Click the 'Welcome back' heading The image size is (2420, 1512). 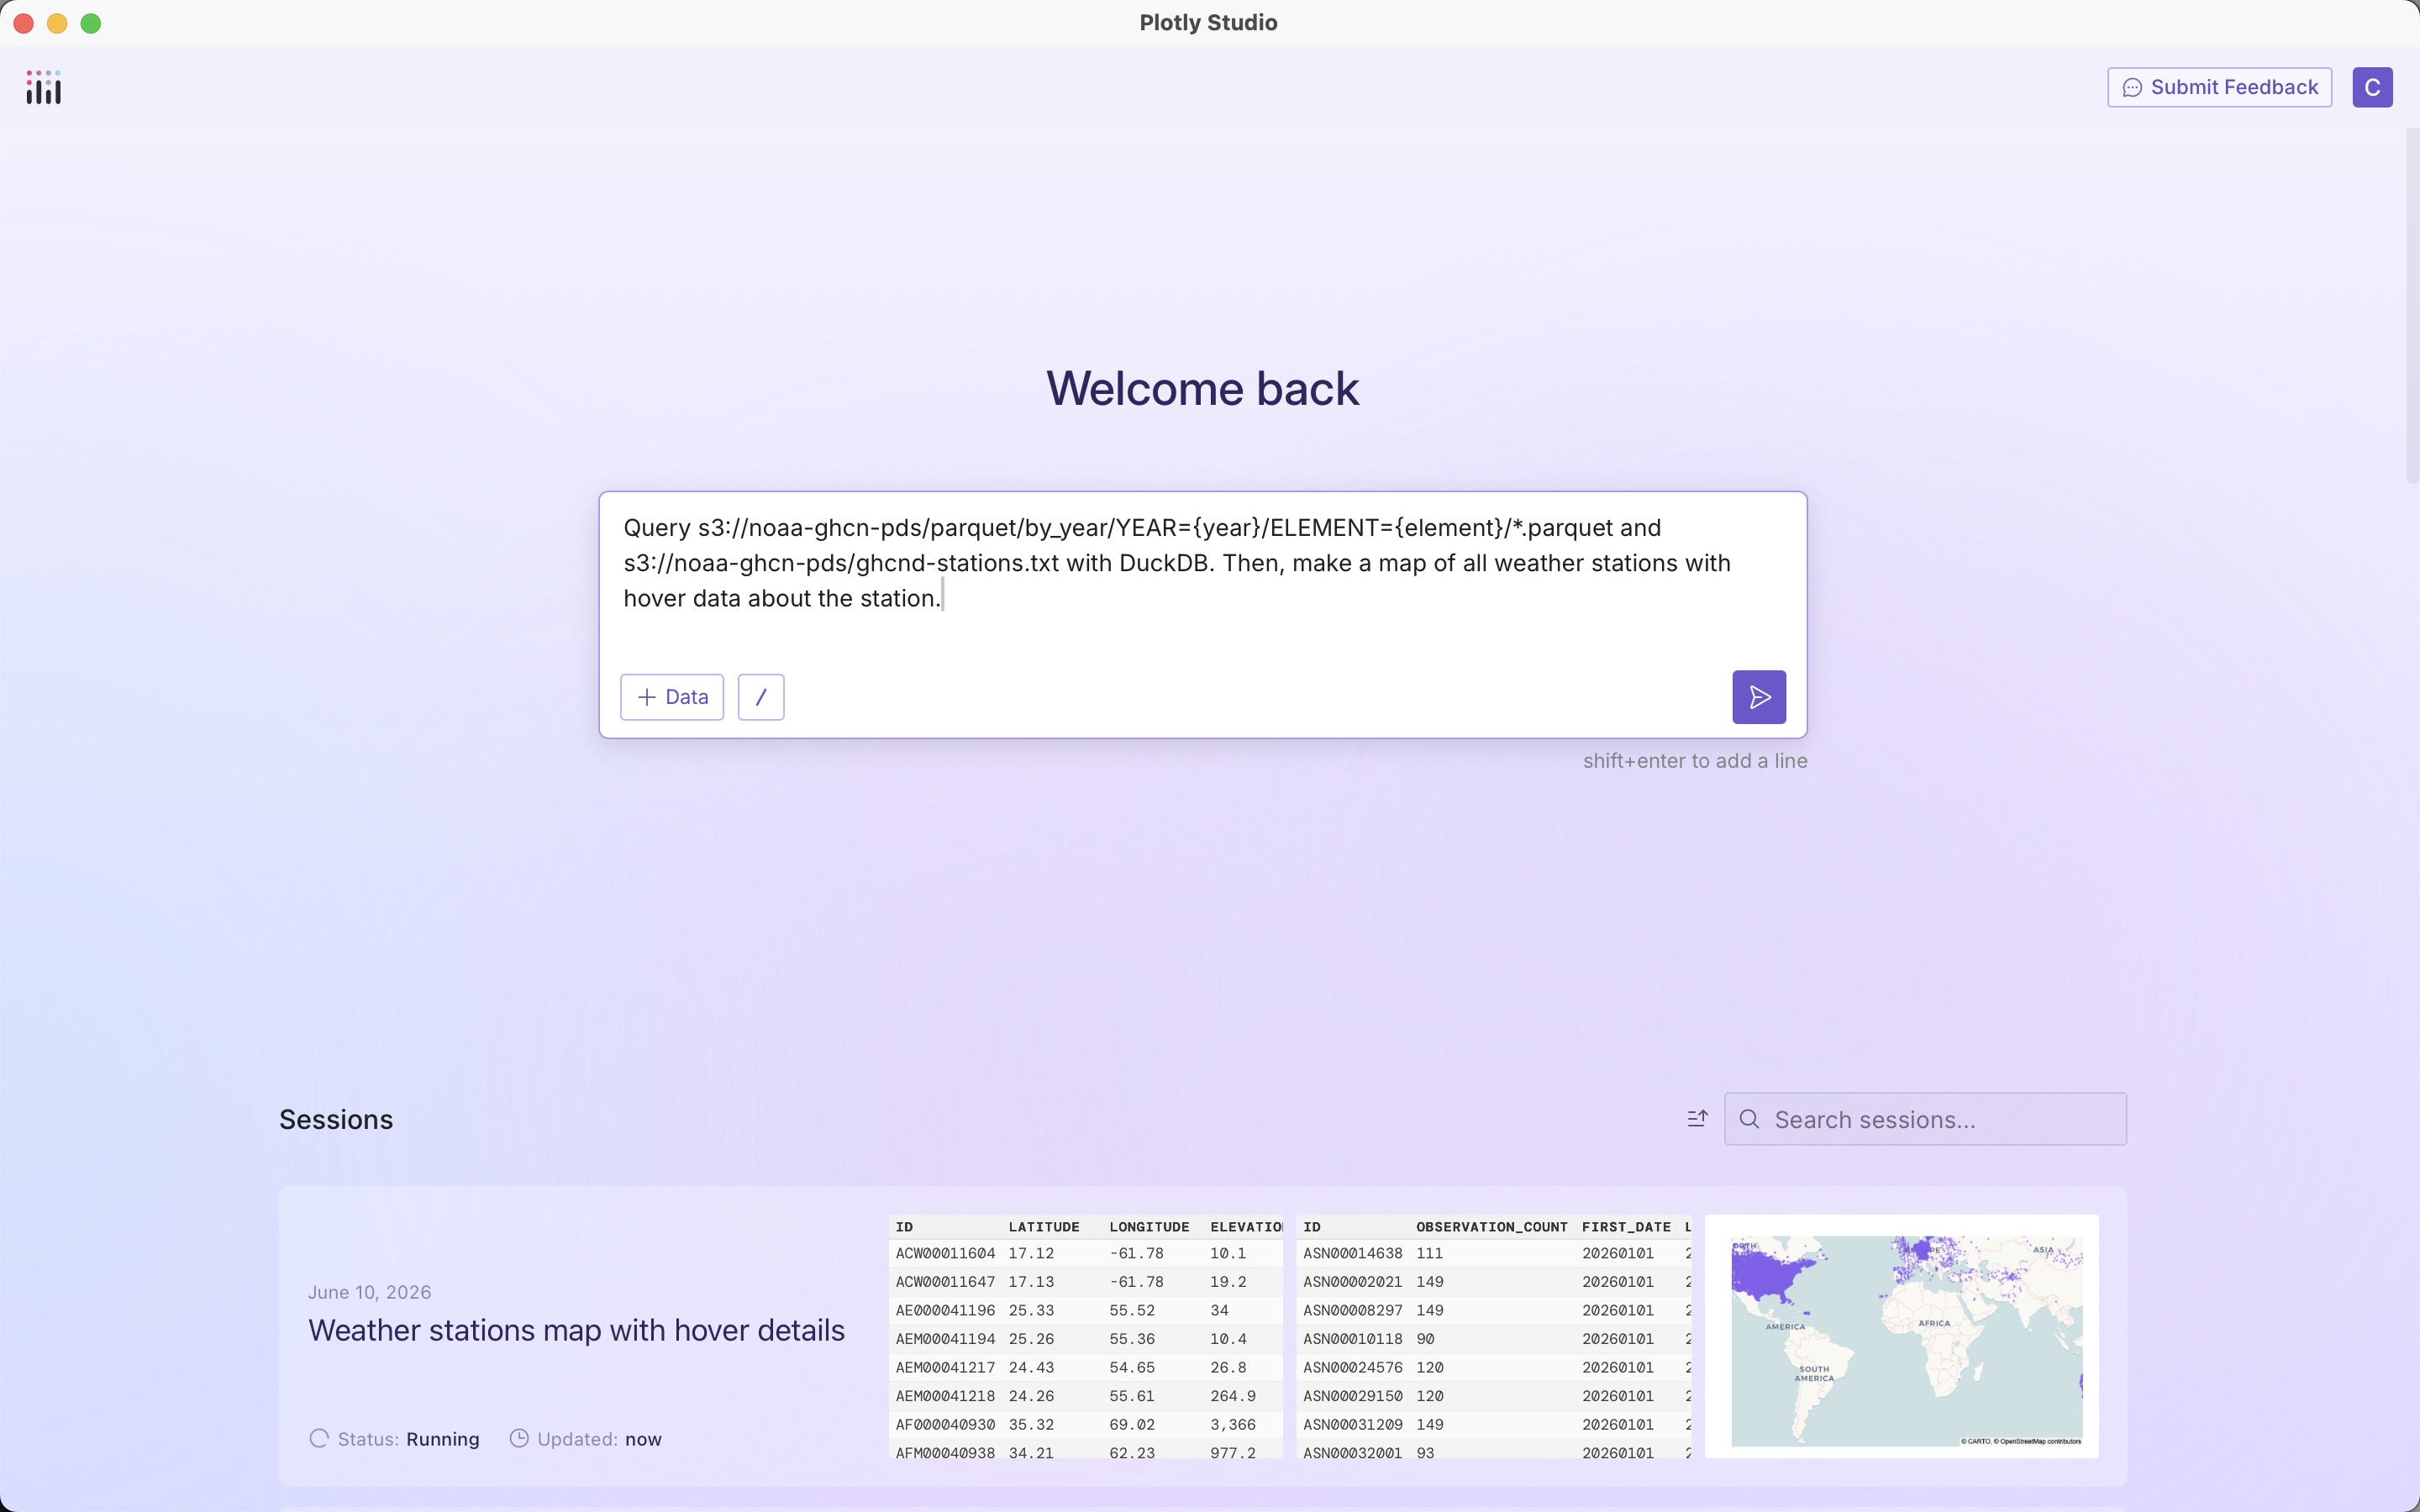pyautogui.click(x=1202, y=388)
